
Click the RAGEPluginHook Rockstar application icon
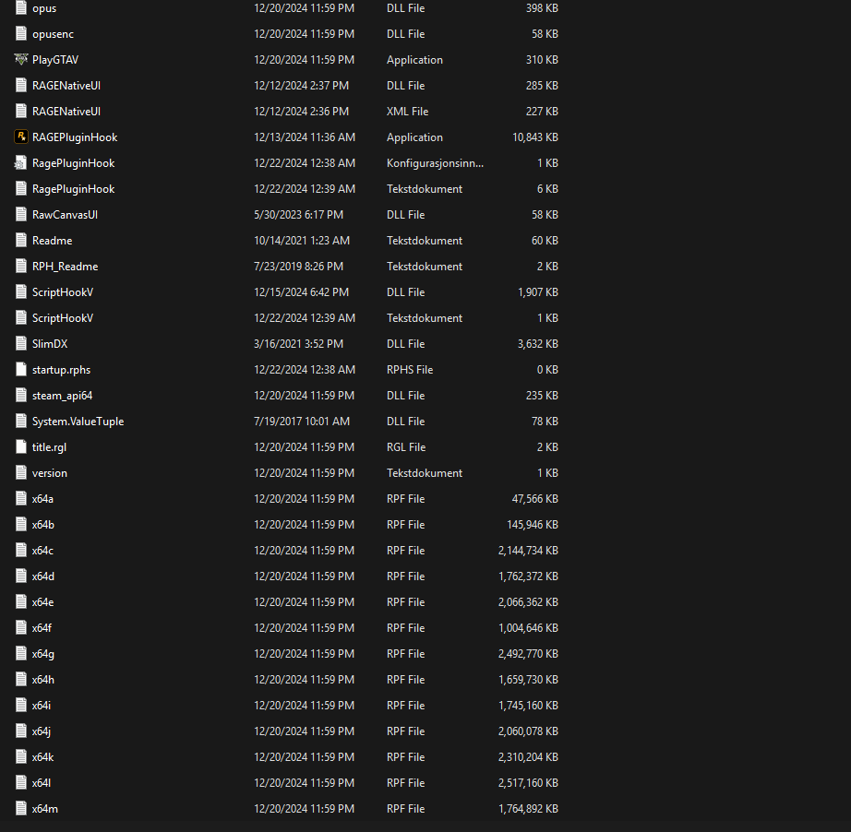pos(21,137)
